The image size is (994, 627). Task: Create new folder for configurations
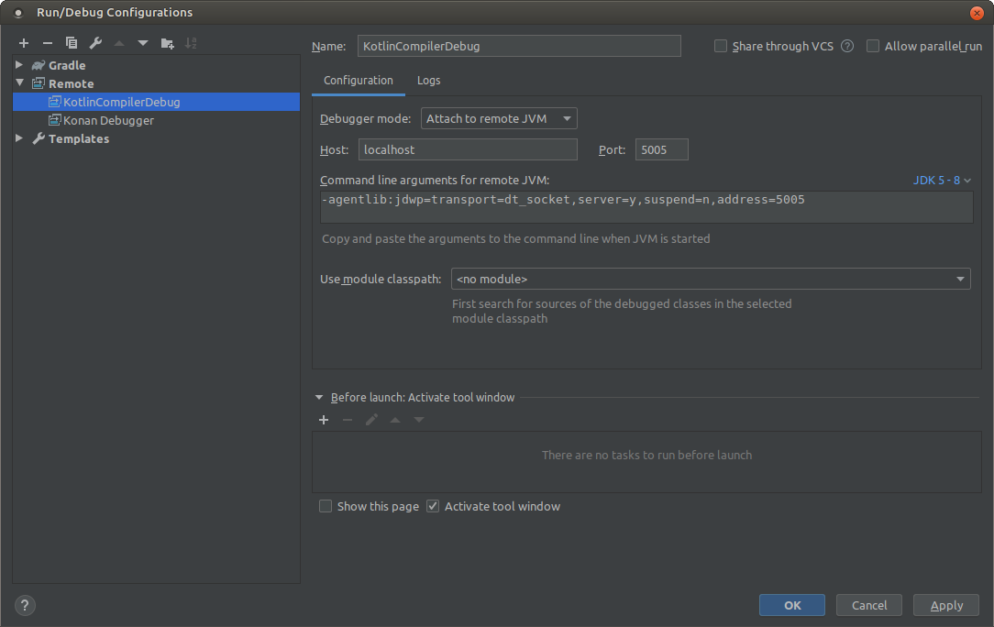[168, 43]
